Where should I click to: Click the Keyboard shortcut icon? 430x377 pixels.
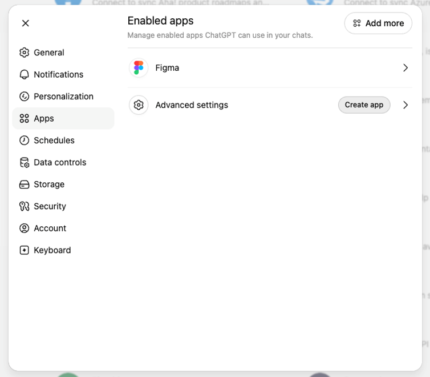click(x=24, y=250)
